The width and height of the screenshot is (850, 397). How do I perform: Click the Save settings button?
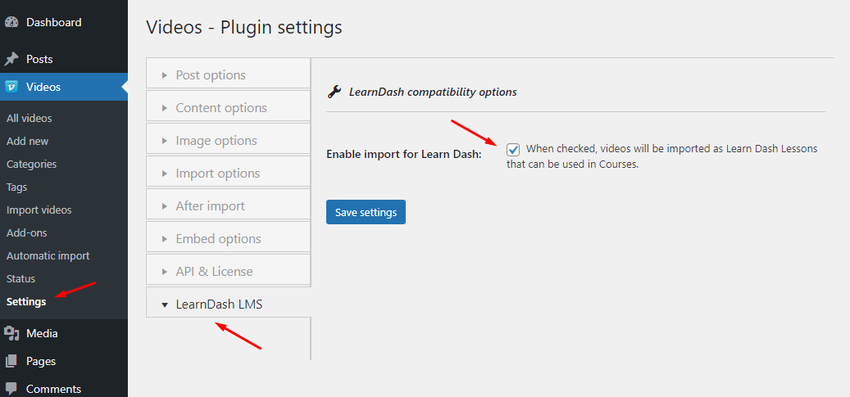pyautogui.click(x=366, y=212)
